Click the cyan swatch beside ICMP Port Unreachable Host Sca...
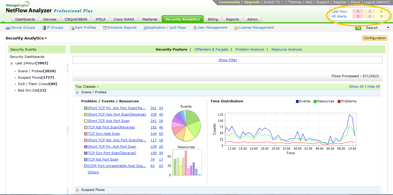The width and height of the screenshot is (393, 195). click(86, 166)
